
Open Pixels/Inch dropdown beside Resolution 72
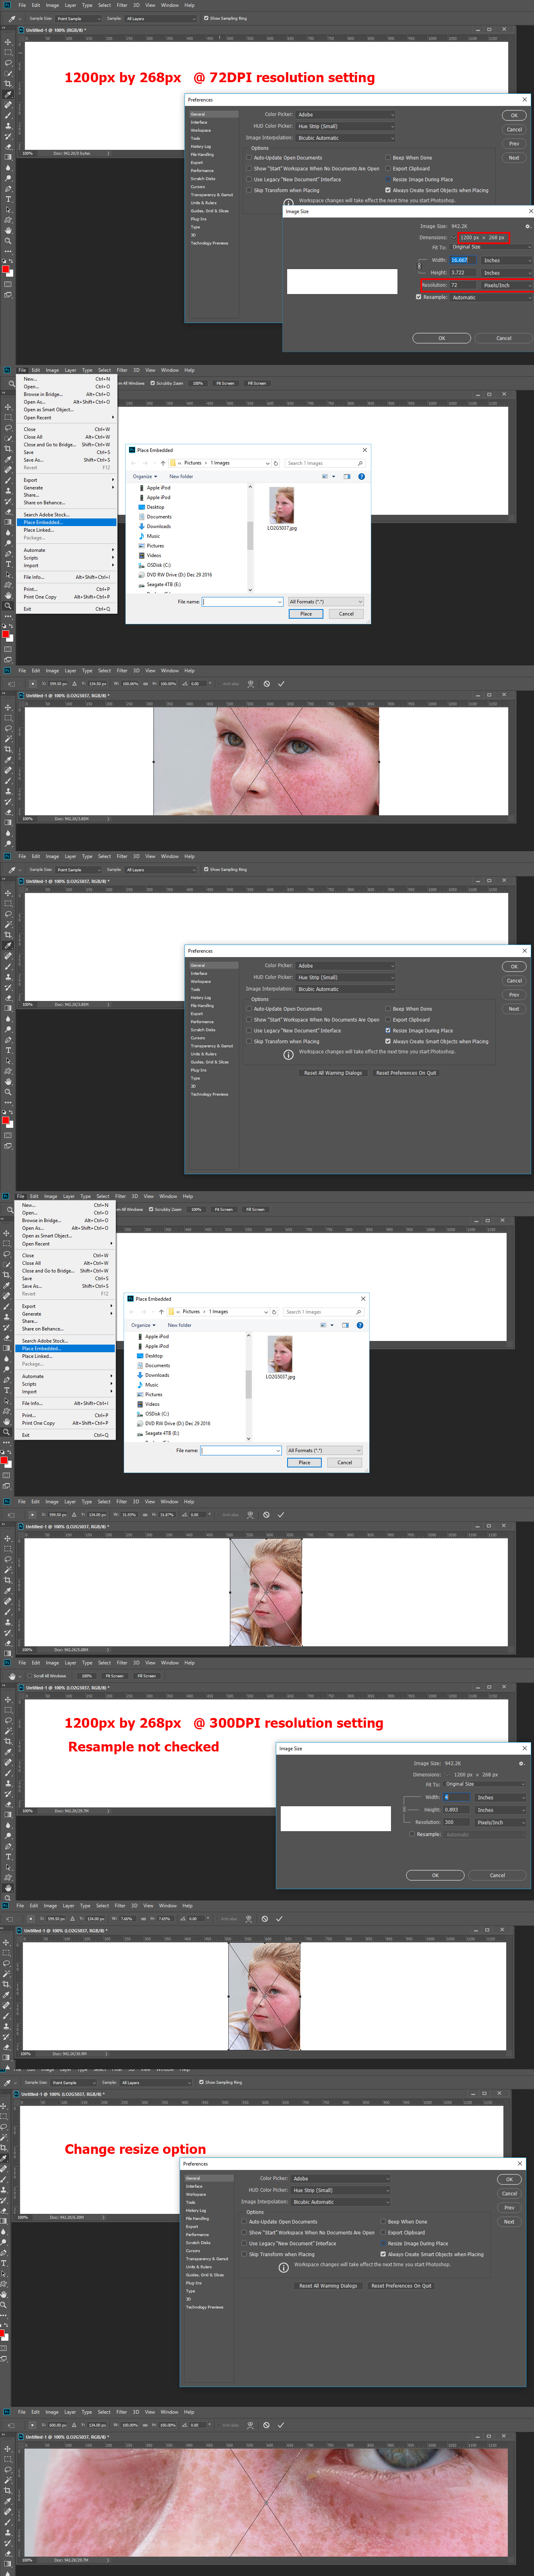click(x=507, y=285)
